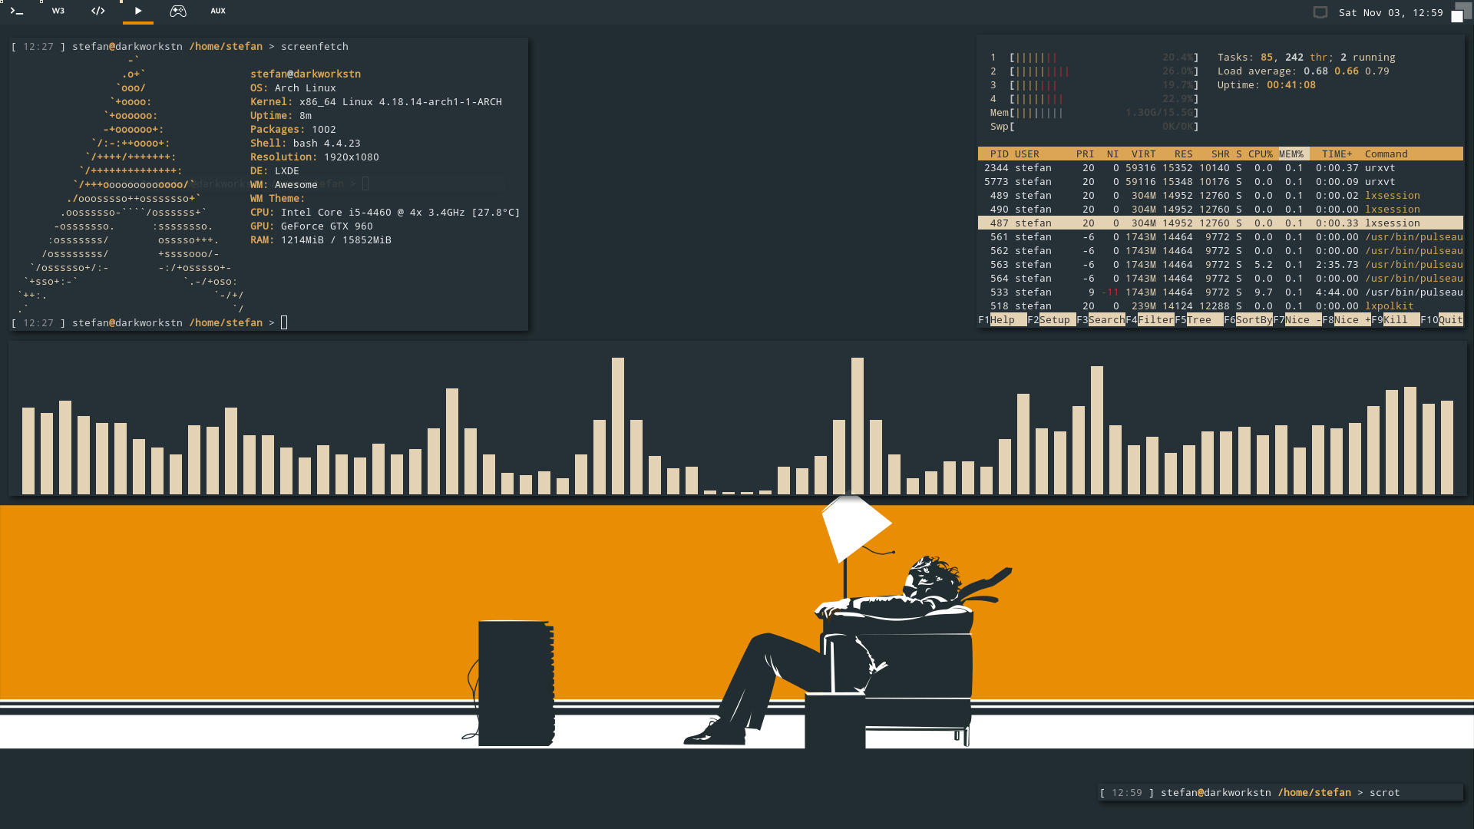Select the play-icon media tag
This screenshot has height=829, width=1474.
coord(138,11)
